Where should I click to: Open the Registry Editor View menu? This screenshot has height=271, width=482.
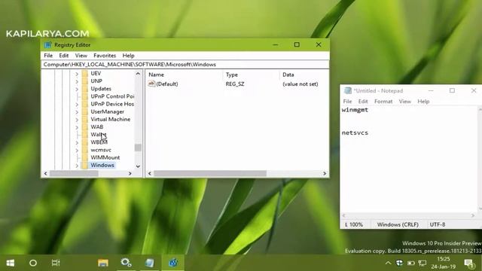[81, 56]
